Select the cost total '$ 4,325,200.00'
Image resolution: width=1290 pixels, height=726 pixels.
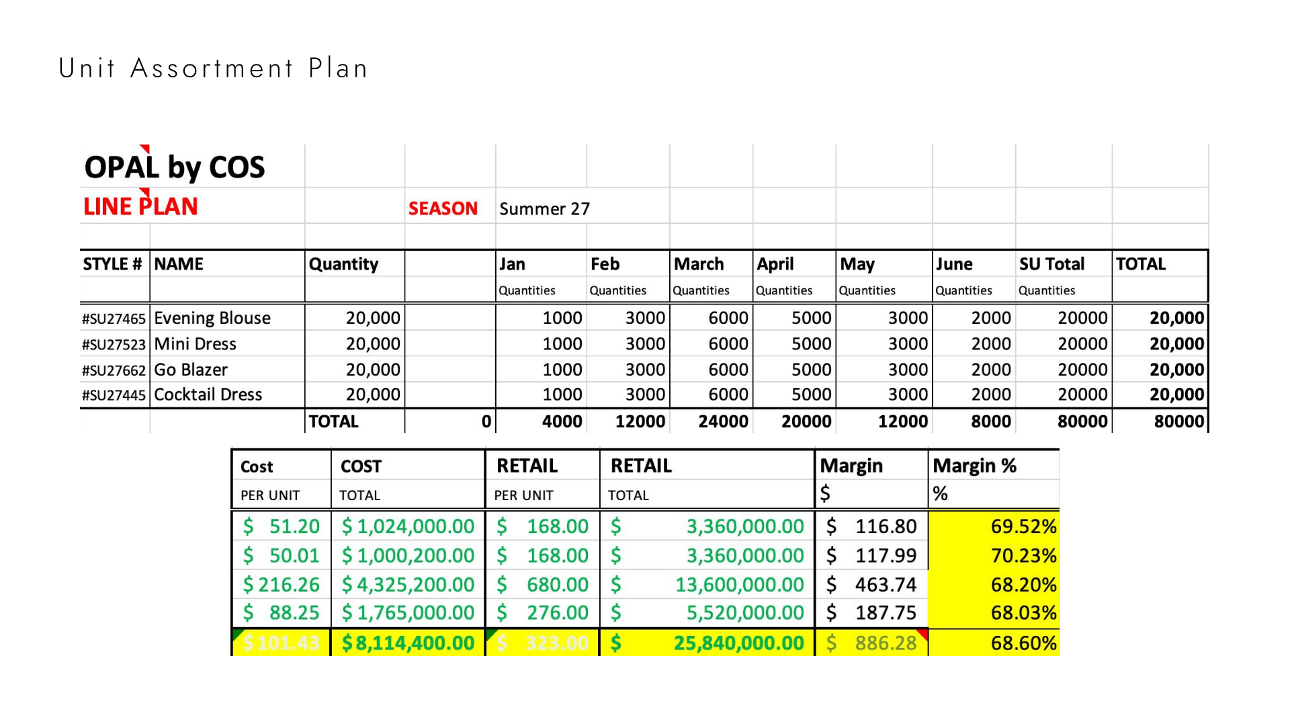(408, 584)
